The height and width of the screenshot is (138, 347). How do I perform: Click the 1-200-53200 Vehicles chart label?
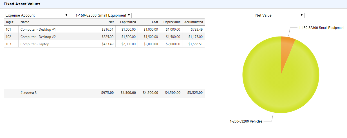[246, 121]
